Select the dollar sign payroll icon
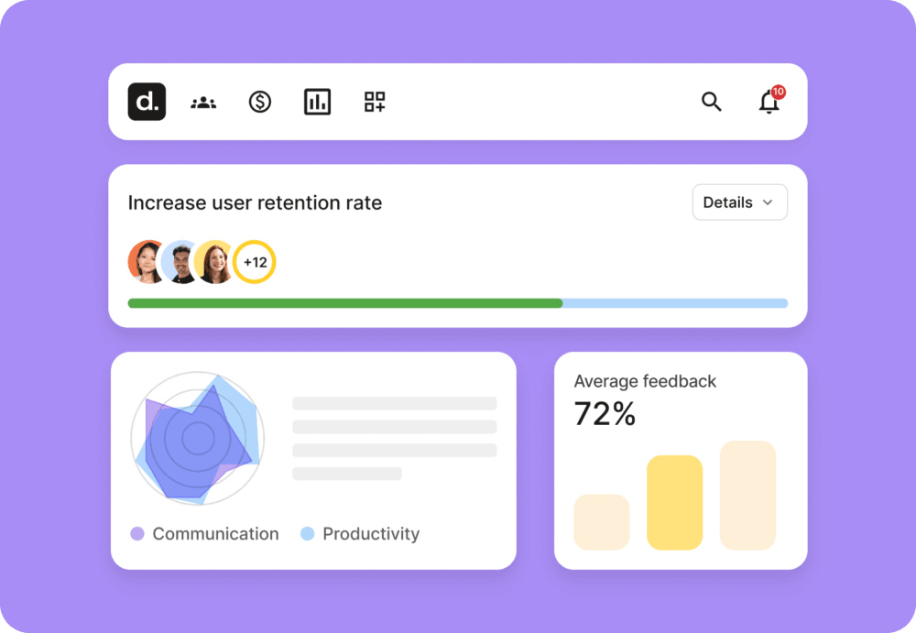This screenshot has height=633, width=916. (260, 103)
